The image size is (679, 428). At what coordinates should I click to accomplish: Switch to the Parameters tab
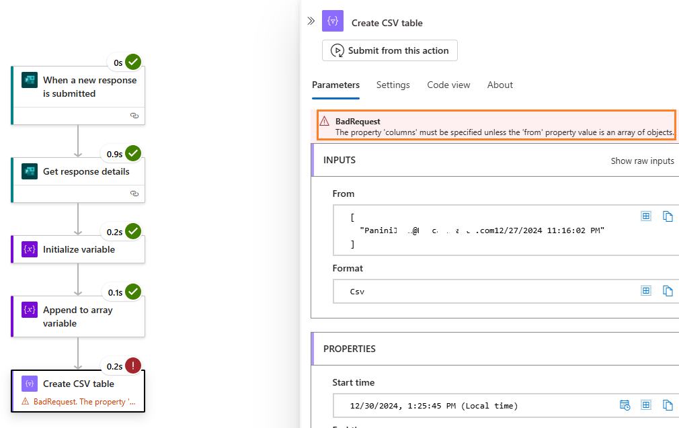point(335,85)
